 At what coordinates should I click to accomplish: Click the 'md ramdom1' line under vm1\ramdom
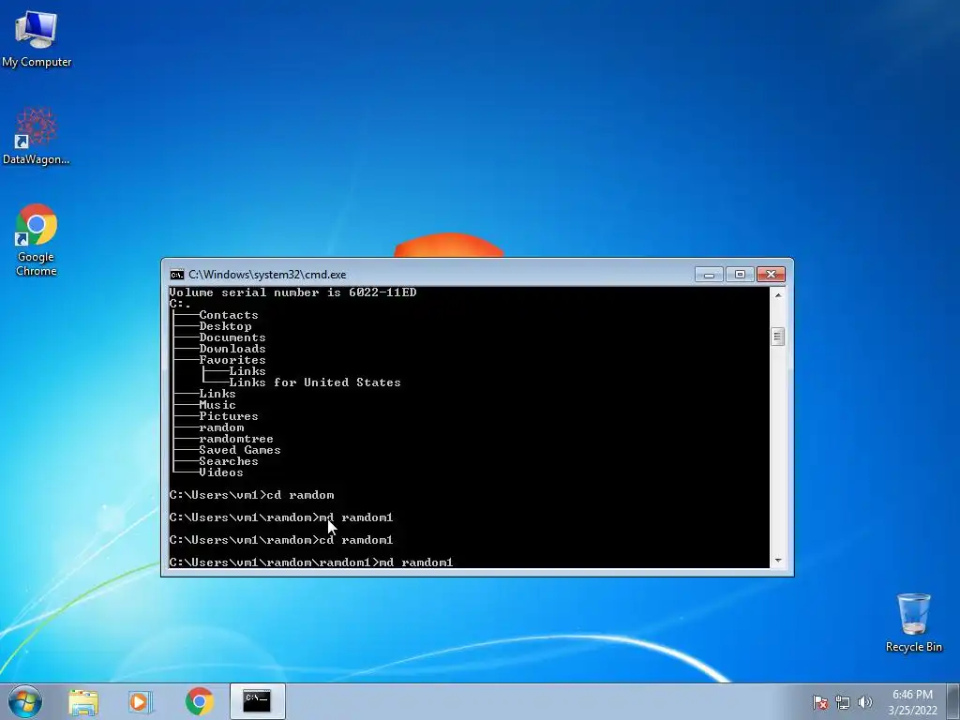[x=281, y=517]
